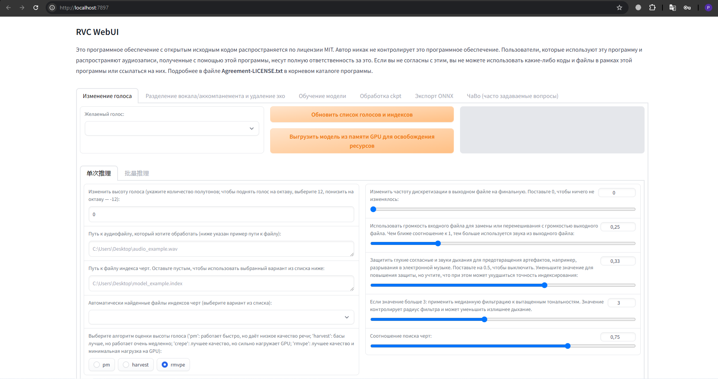Click the Agreement-LICENSE.txt text

tap(252, 71)
